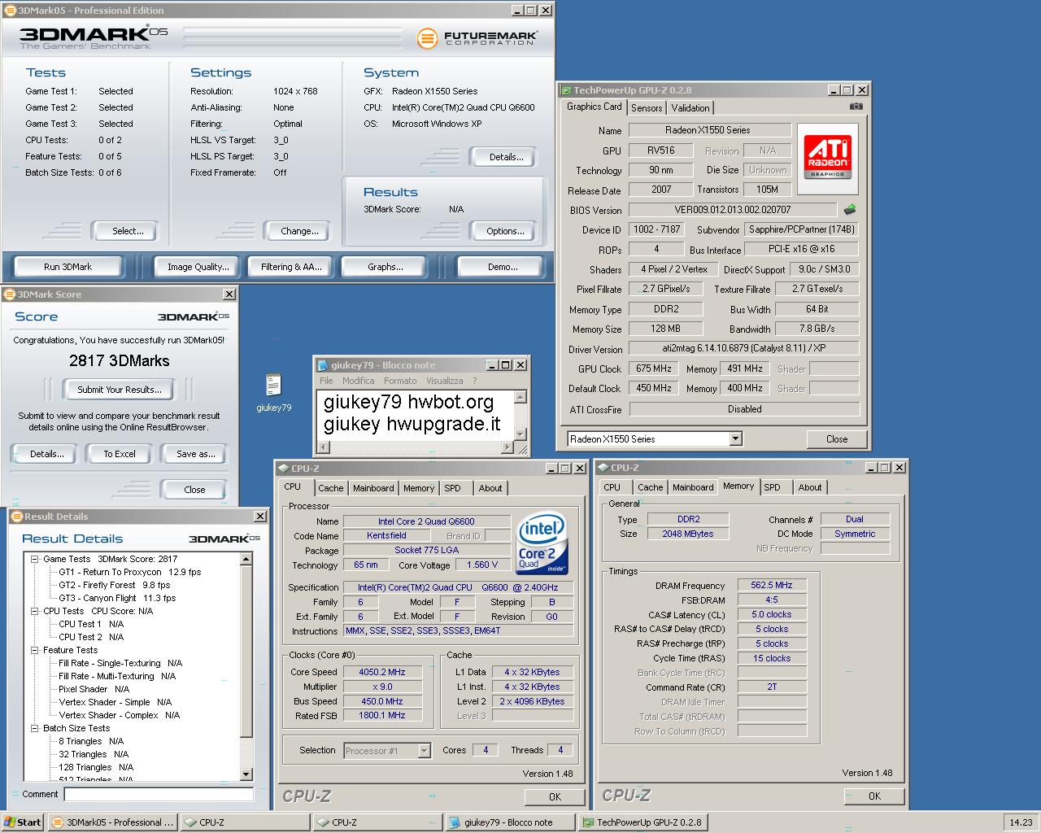Click the 3DMark05 logo in Result Details

tap(224, 539)
